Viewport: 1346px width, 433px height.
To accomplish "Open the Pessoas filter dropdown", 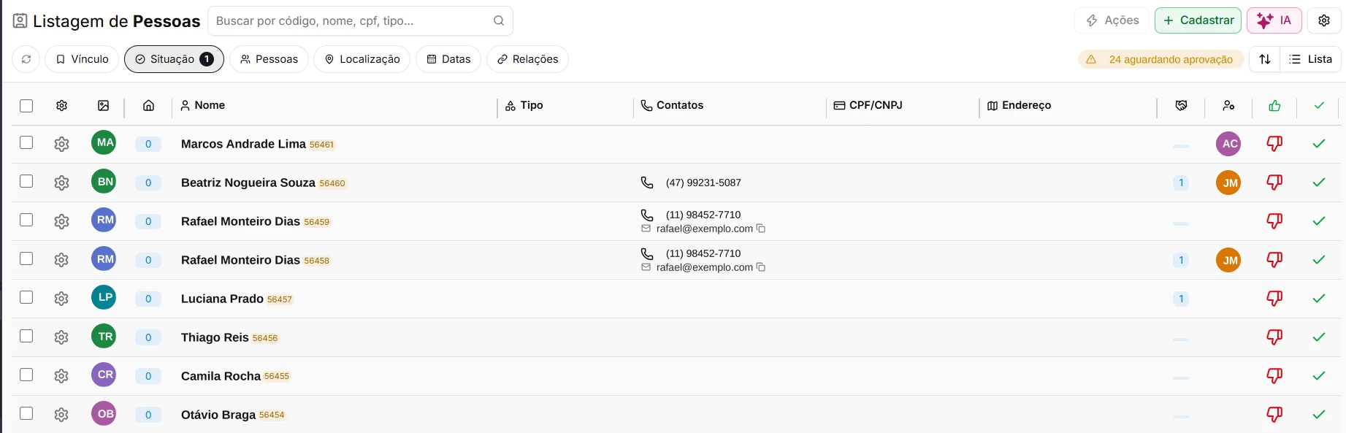I will pyautogui.click(x=269, y=59).
